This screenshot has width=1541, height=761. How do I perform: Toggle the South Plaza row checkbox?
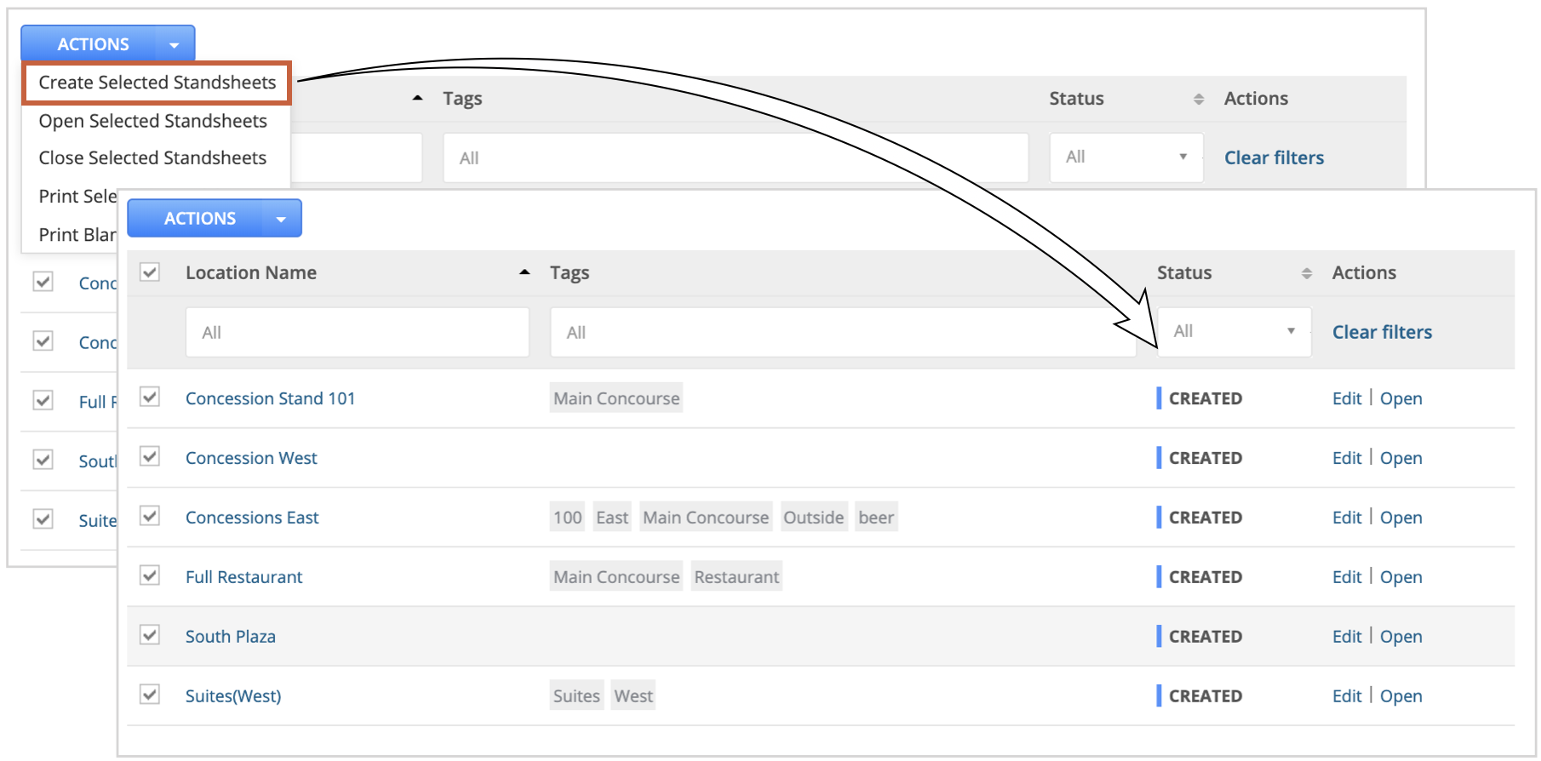150,636
